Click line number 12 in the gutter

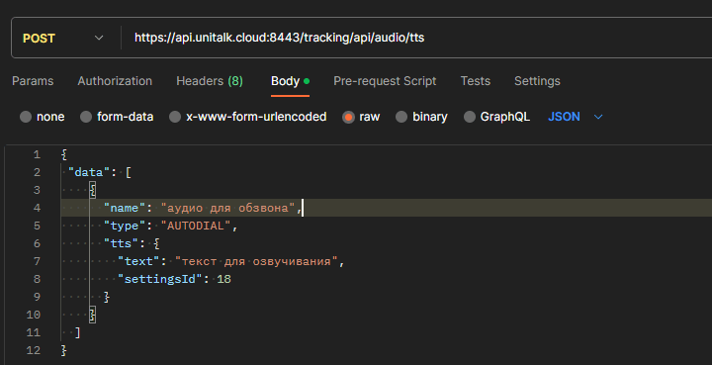pos(34,350)
